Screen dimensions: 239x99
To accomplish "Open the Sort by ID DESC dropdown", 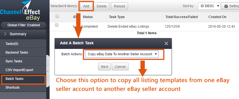I will 209,6.
